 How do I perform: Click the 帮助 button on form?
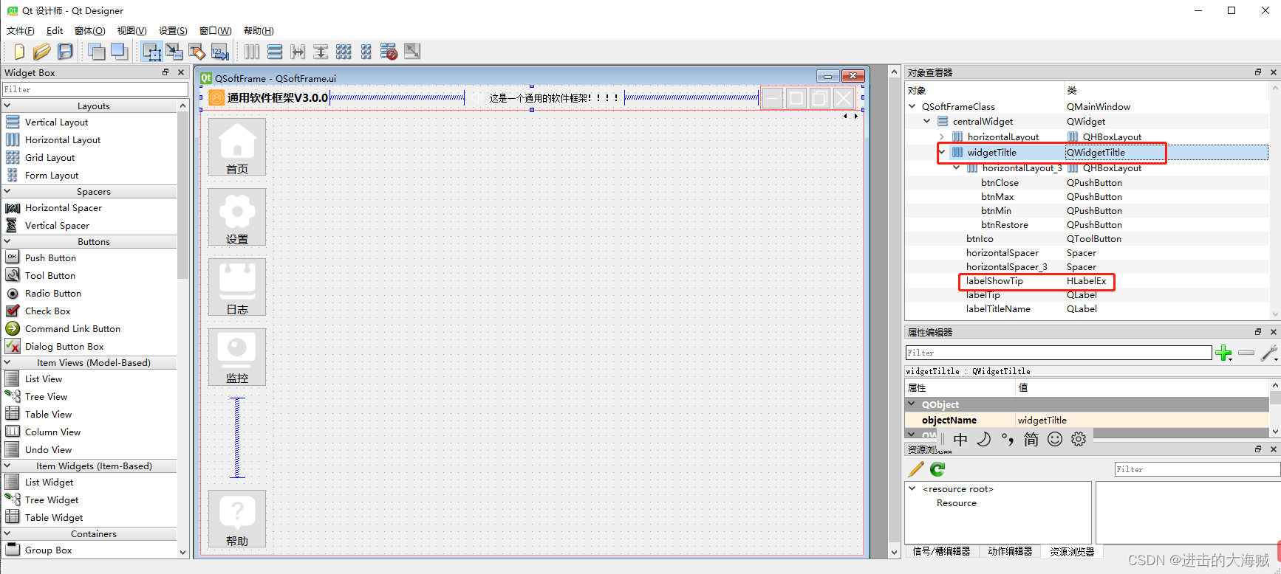(237, 519)
